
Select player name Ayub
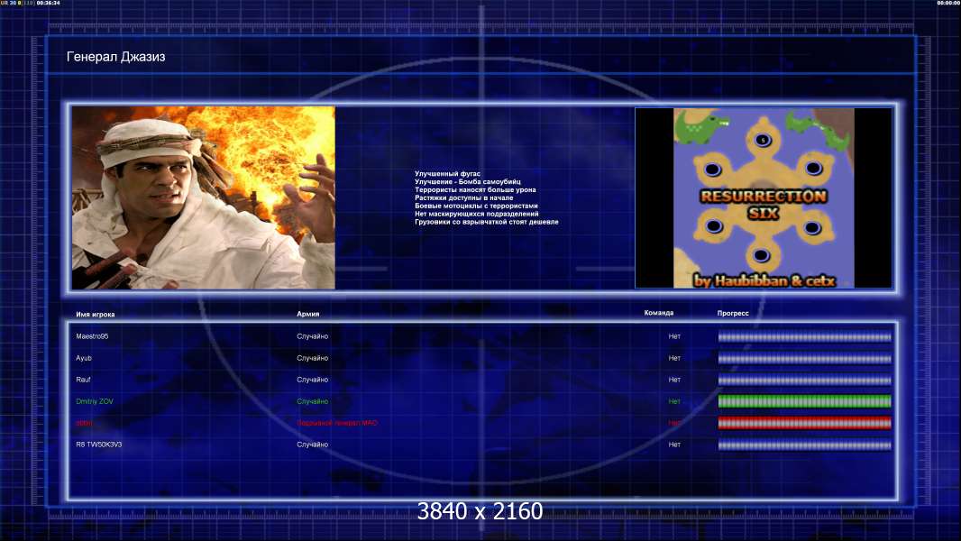tap(83, 358)
